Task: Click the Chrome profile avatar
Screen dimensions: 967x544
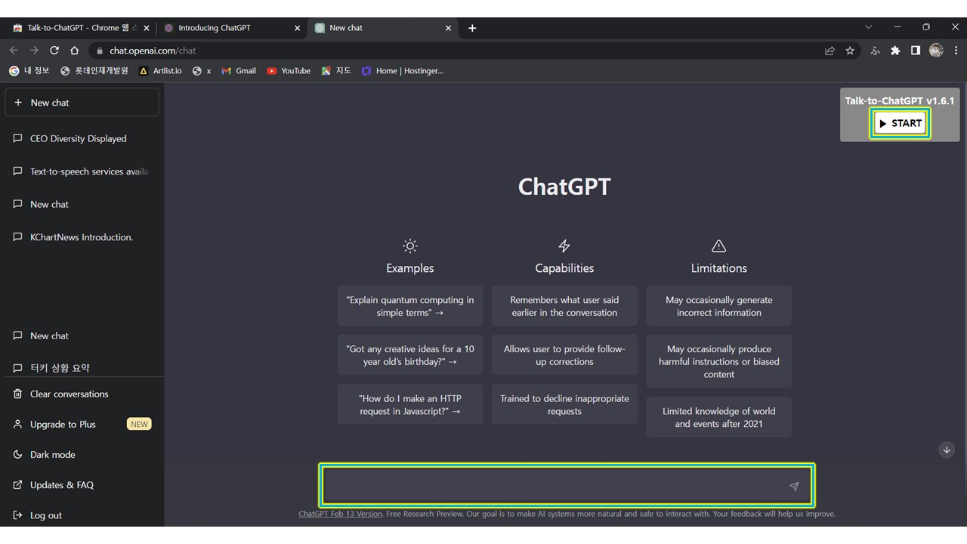Action: pyautogui.click(x=936, y=51)
